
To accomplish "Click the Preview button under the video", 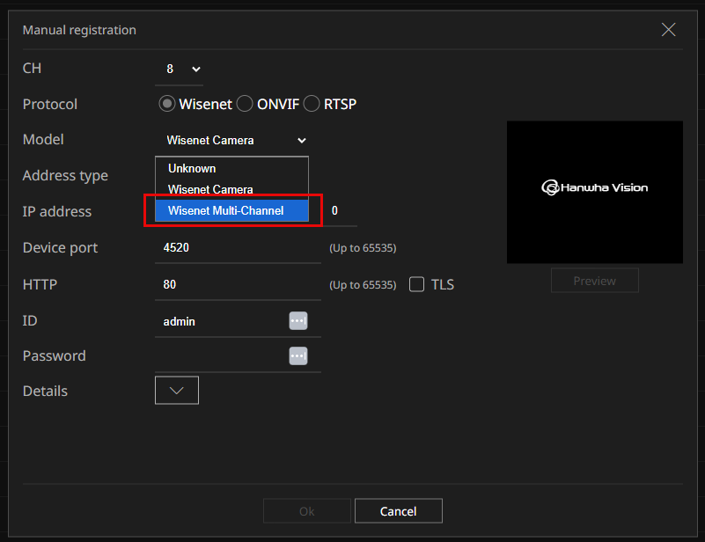I will click(594, 281).
